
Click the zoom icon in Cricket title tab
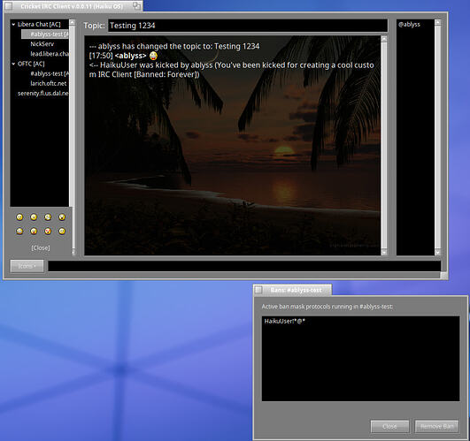136,5
